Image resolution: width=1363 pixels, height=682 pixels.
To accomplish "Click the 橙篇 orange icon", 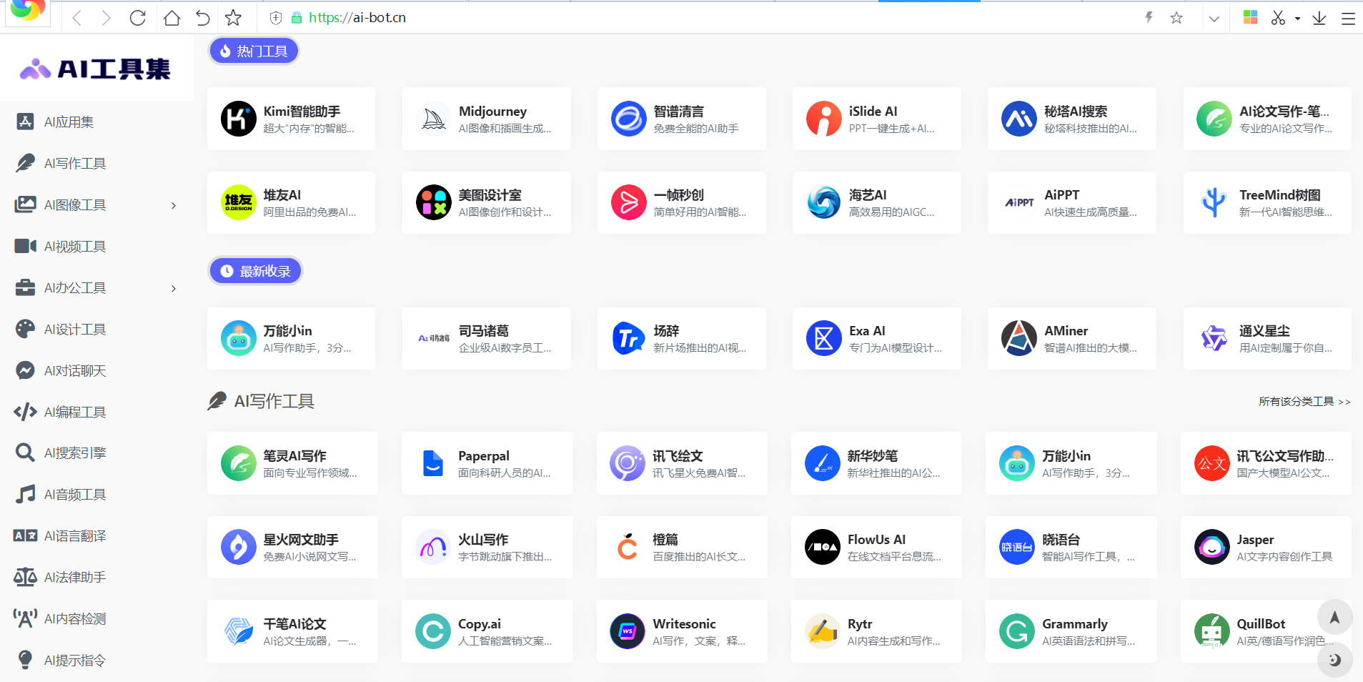I will coord(628,547).
